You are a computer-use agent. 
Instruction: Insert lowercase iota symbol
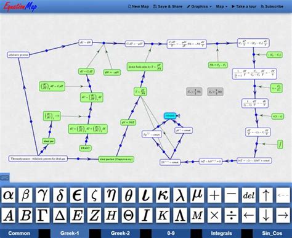point(145,195)
